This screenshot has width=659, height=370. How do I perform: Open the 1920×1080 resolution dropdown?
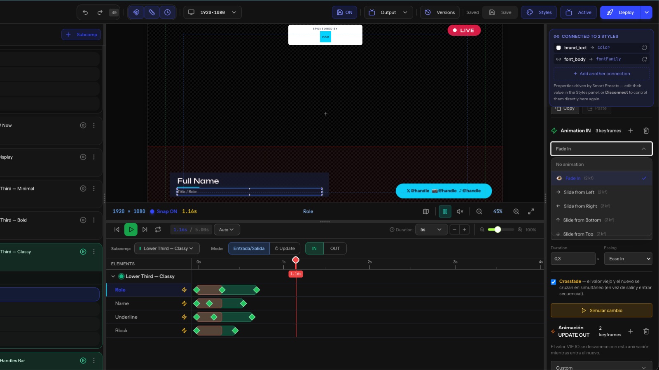tap(213, 12)
